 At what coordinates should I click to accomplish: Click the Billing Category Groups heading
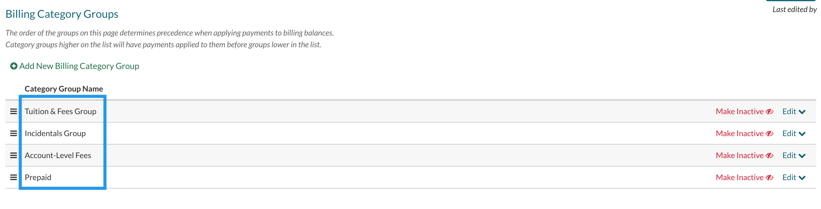pos(62,14)
